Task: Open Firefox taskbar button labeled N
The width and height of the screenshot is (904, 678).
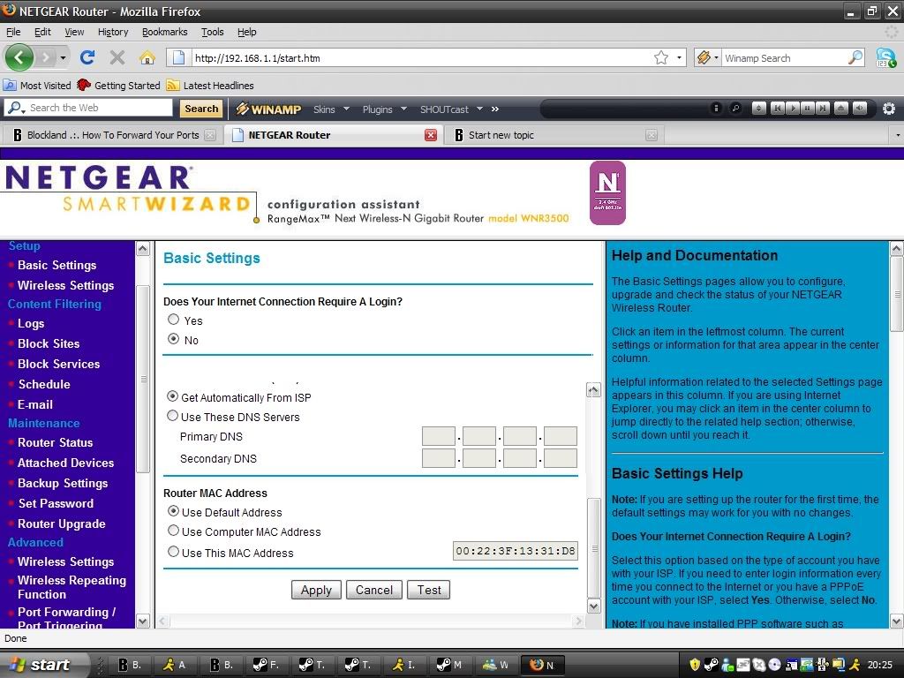Action: point(542,665)
